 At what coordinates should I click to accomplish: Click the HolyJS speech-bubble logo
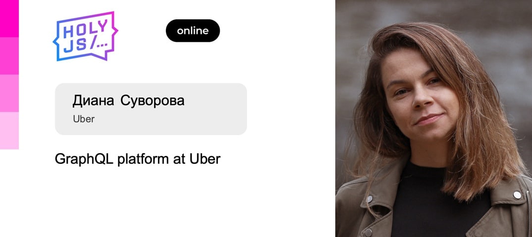(x=86, y=36)
